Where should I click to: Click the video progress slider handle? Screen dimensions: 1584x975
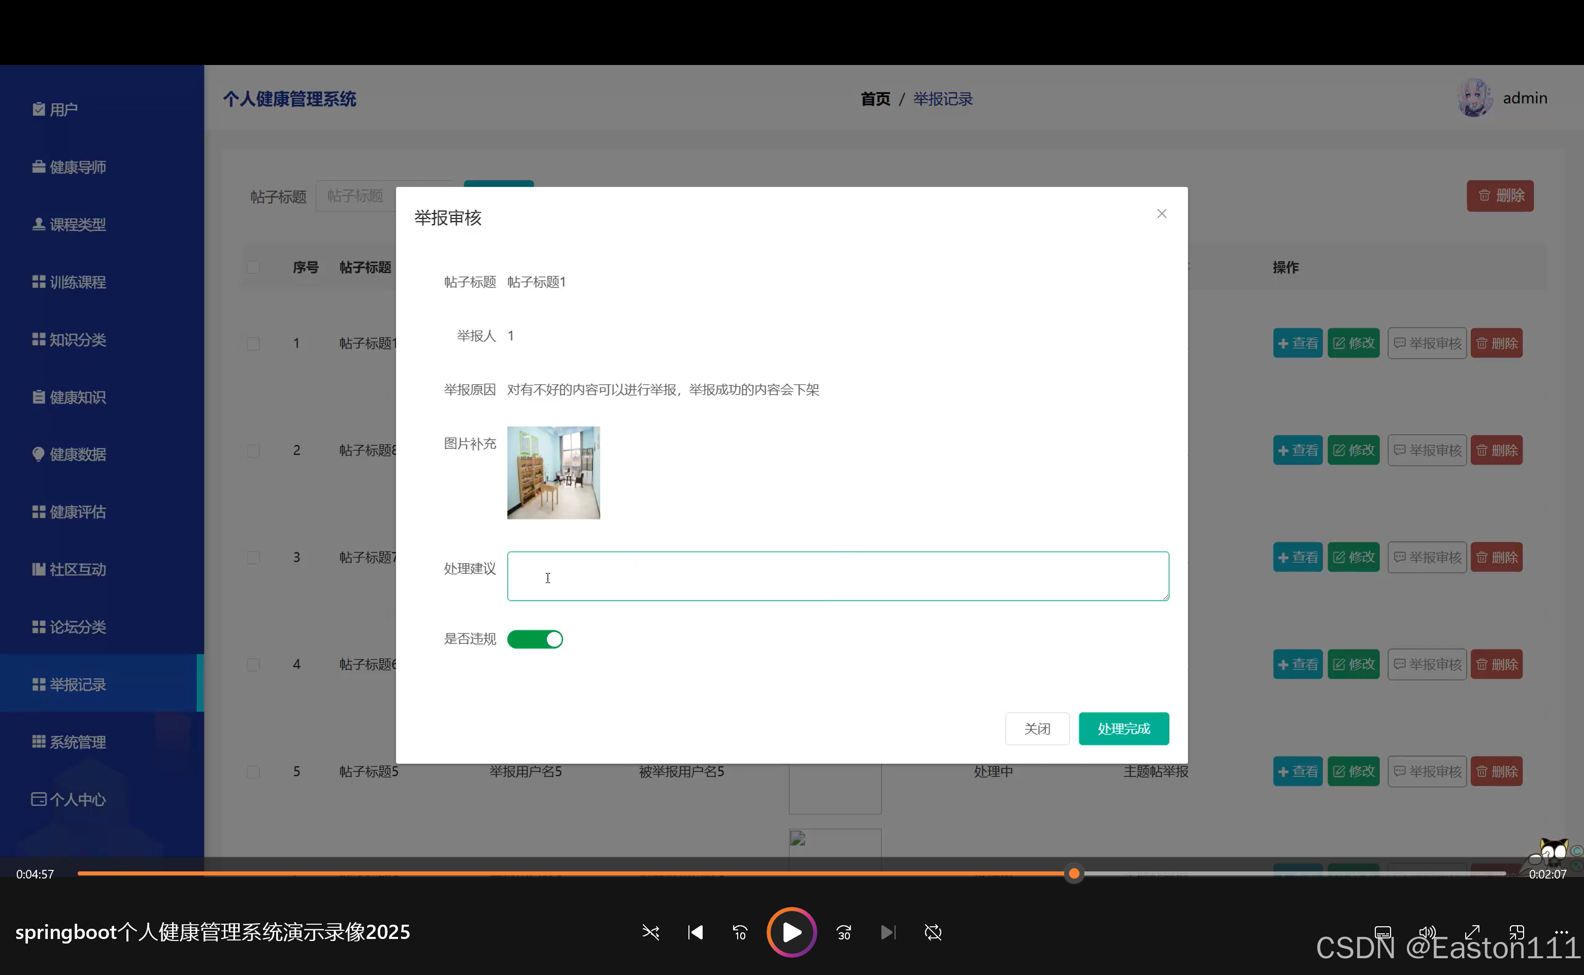pos(1073,874)
